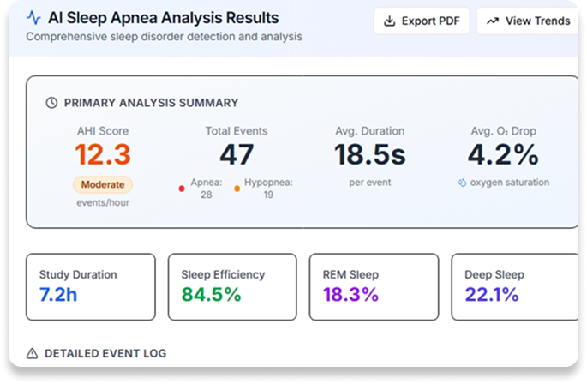
Task: Click the pulse waveform icon beside the title
Action: point(33,18)
